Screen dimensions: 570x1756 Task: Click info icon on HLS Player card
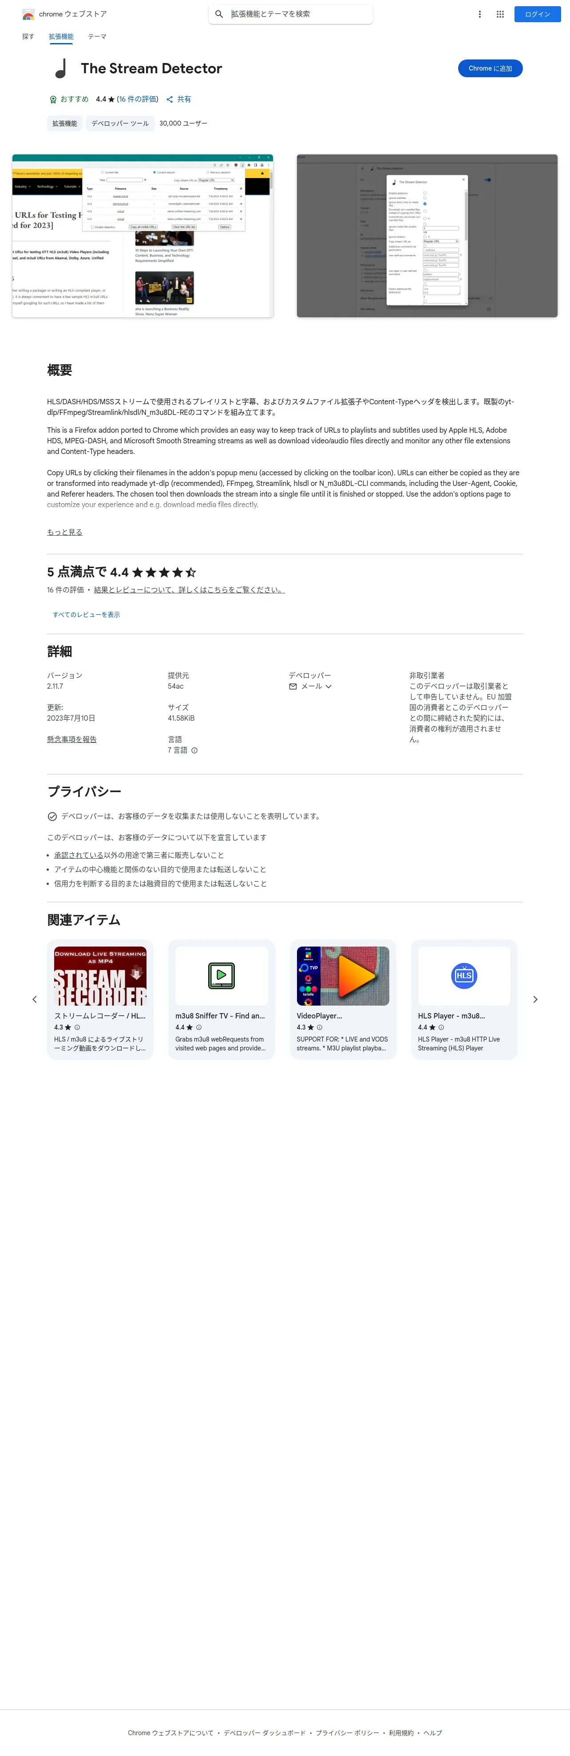coord(441,1027)
